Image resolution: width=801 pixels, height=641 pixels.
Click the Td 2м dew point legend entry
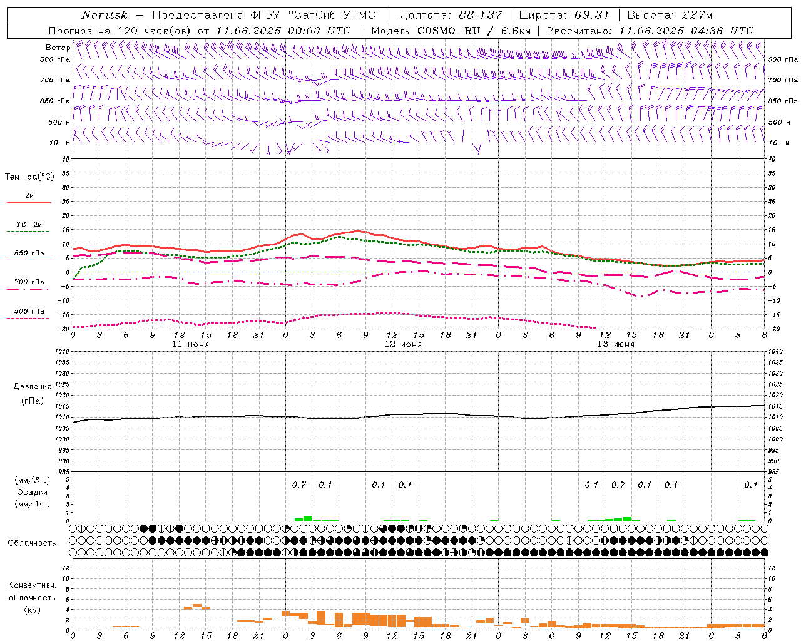coord(29,224)
